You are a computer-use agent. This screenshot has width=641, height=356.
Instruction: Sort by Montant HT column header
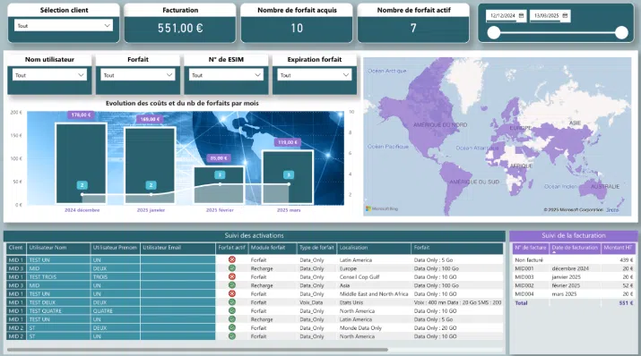click(x=618, y=248)
